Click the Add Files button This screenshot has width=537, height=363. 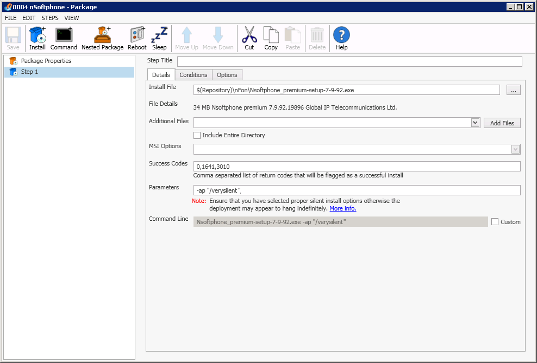502,123
